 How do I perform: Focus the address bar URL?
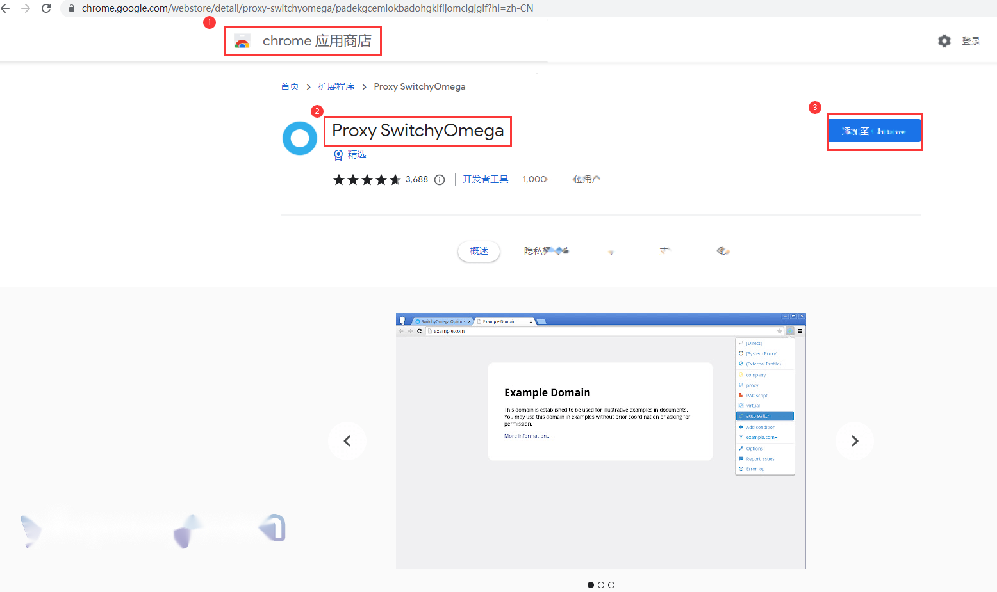pyautogui.click(x=308, y=8)
